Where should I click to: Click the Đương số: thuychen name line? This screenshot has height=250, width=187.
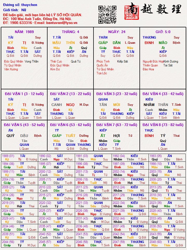(x=20, y=5)
